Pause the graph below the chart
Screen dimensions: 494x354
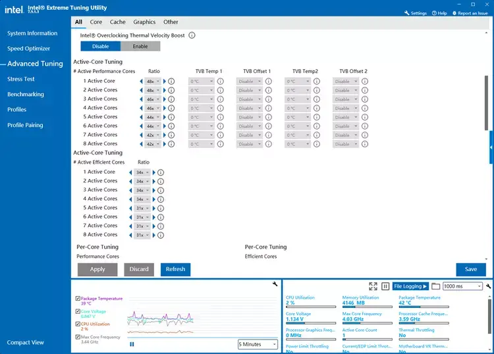point(132,344)
